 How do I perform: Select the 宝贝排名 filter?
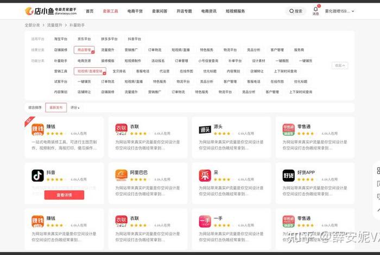[x=119, y=71]
